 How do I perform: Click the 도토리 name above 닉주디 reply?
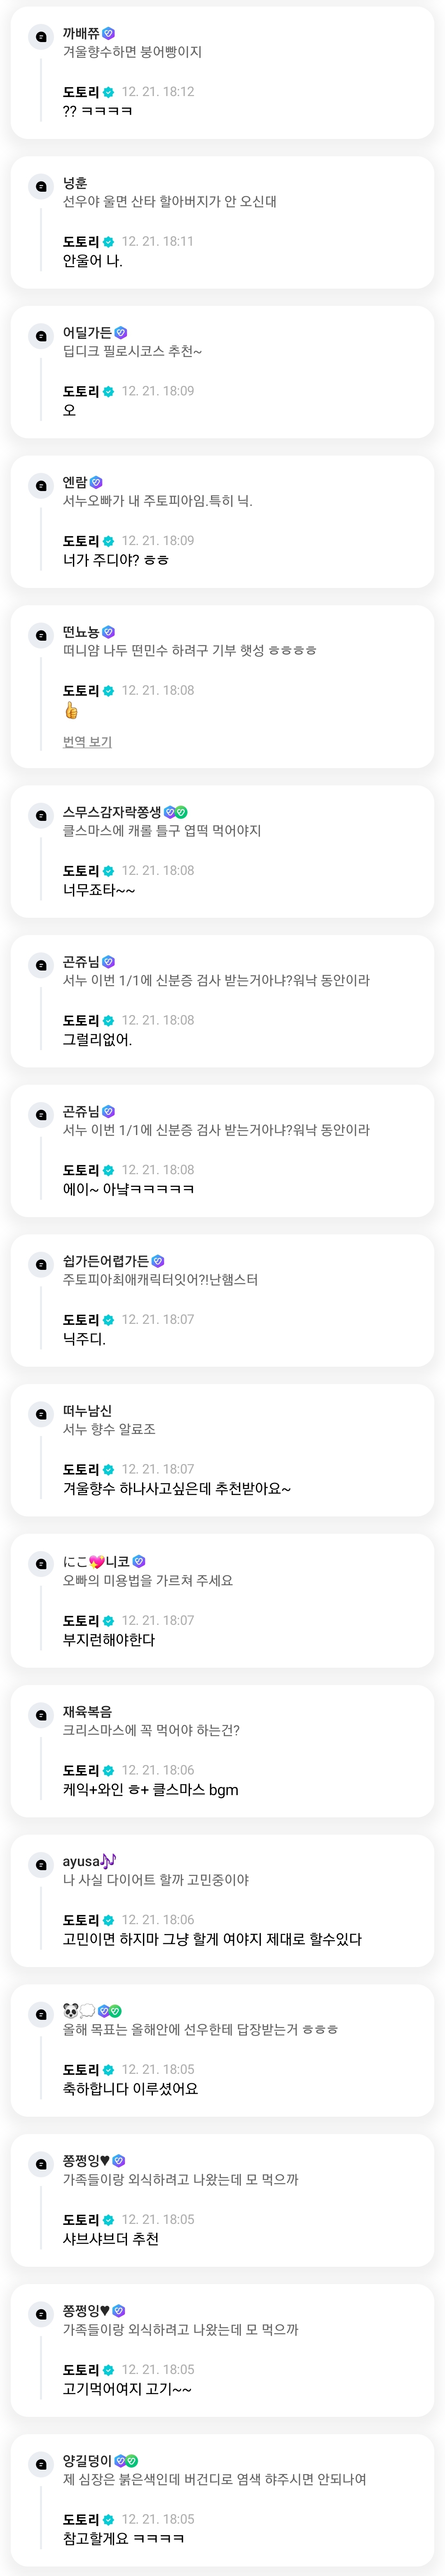(81, 1320)
